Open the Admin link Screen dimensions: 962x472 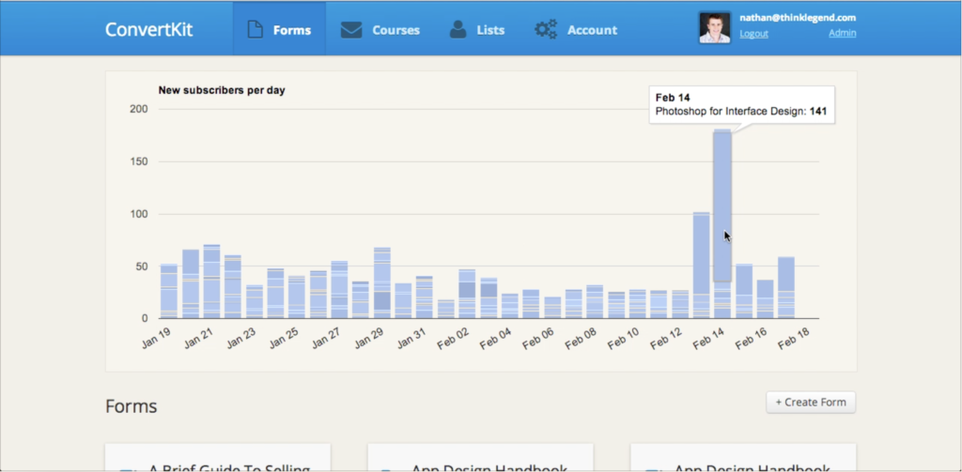(842, 34)
